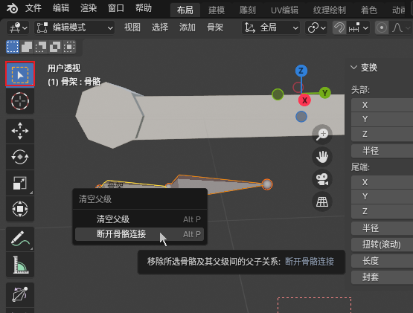This screenshot has width=413, height=313.
Task: Click the 扭转(滚动) field
Action: click(x=382, y=245)
